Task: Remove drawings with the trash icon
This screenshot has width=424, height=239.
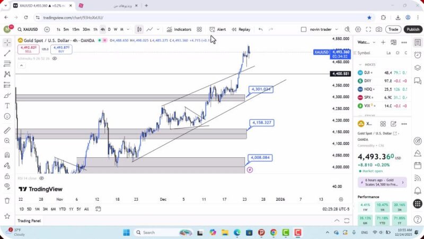Action: pyautogui.click(x=7, y=200)
